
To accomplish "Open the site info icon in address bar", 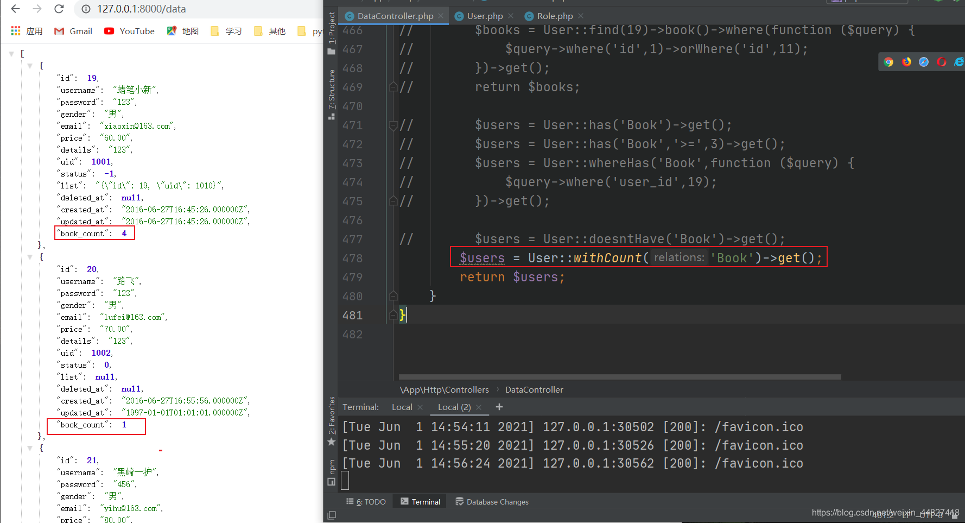I will point(86,9).
